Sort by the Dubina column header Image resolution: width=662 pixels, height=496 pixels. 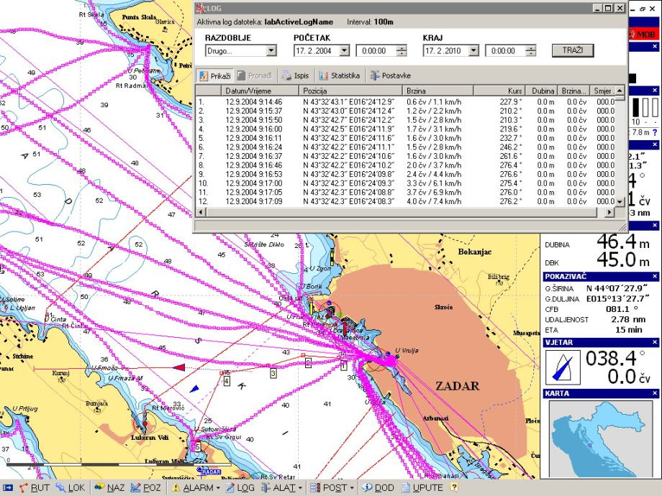tap(542, 91)
